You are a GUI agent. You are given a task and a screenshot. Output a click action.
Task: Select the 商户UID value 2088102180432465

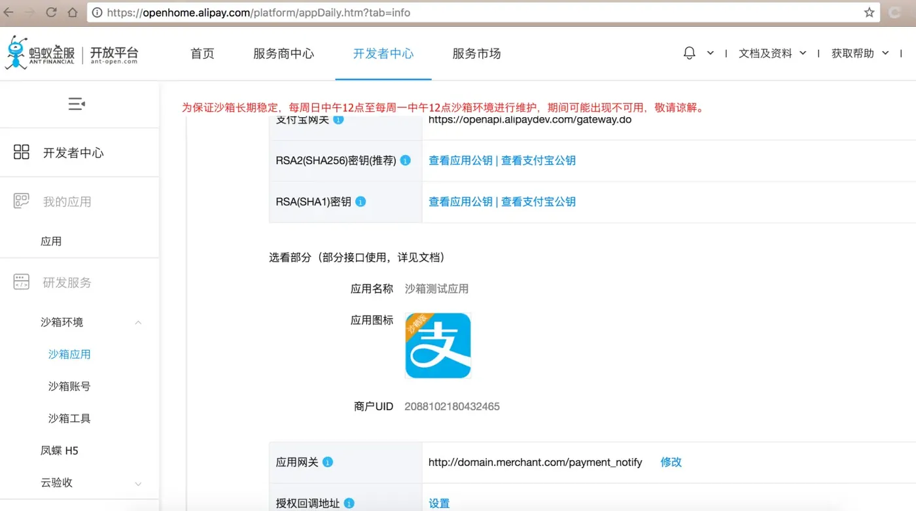[452, 406]
